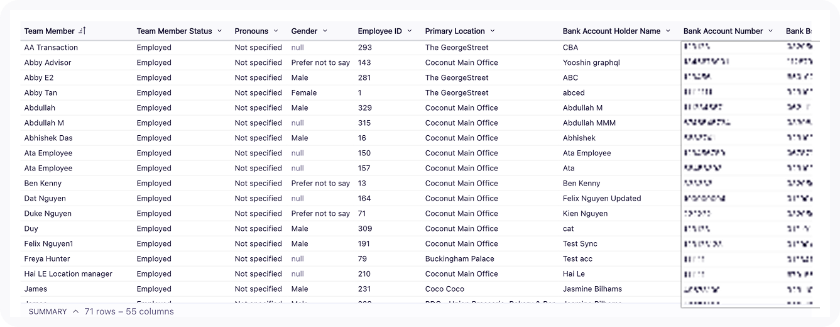Select Employee ID 293 cell

pyautogui.click(x=364, y=47)
